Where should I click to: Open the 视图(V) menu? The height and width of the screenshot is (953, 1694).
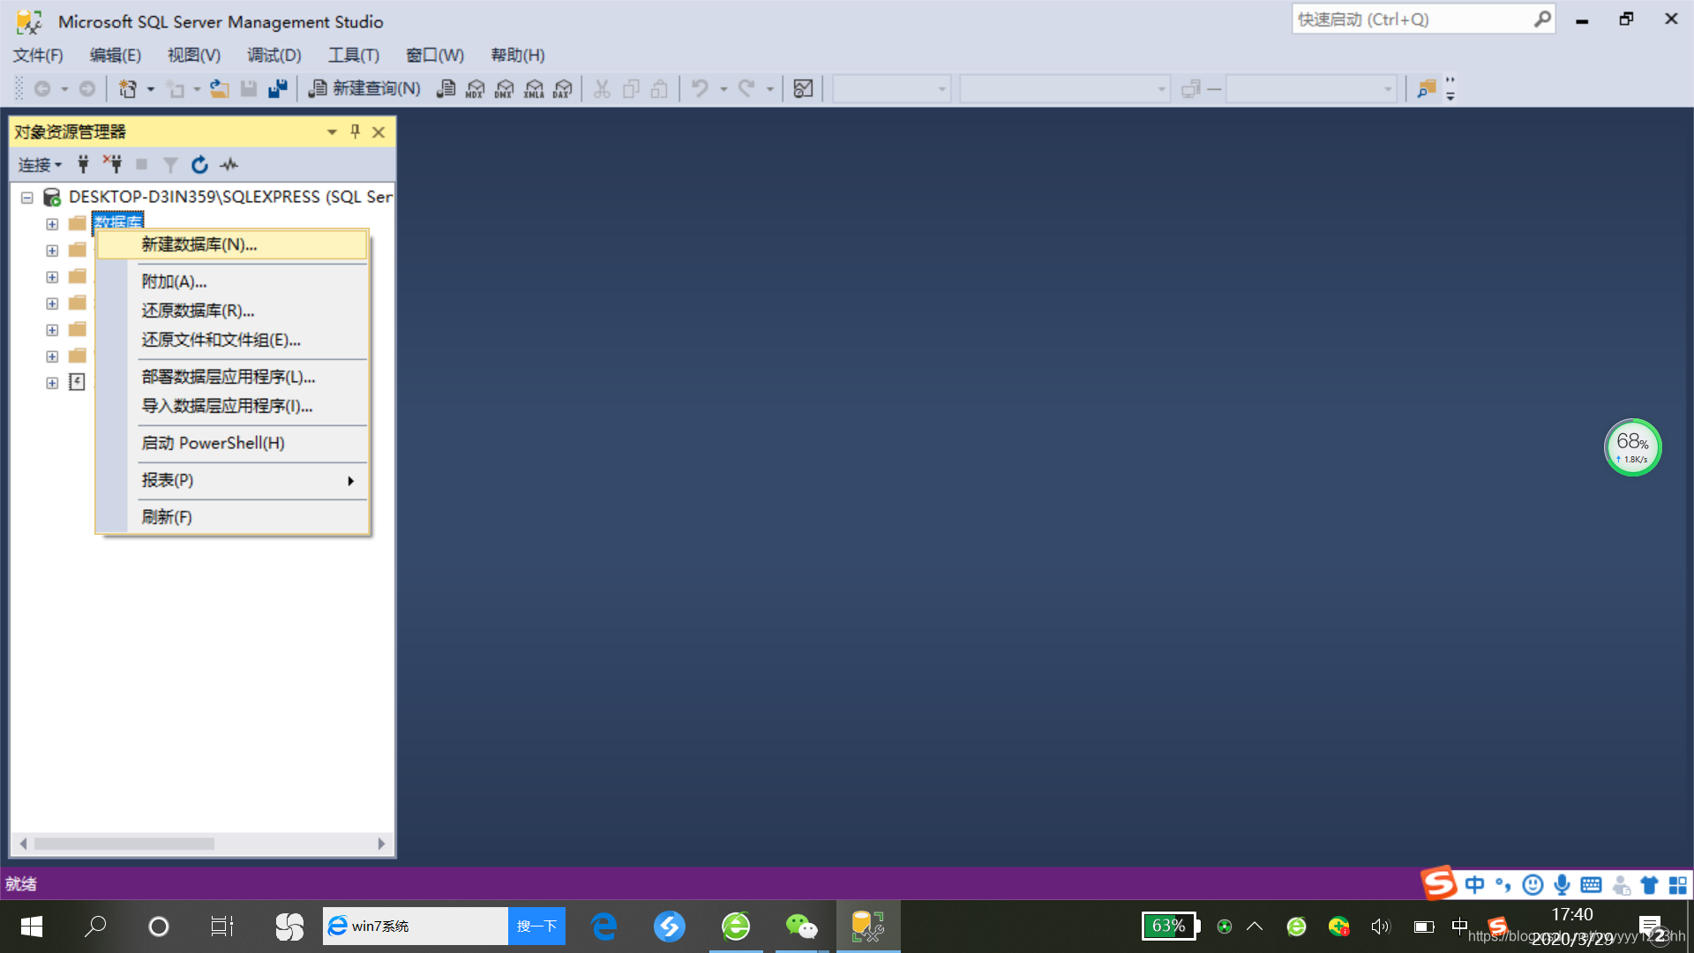pos(194,55)
